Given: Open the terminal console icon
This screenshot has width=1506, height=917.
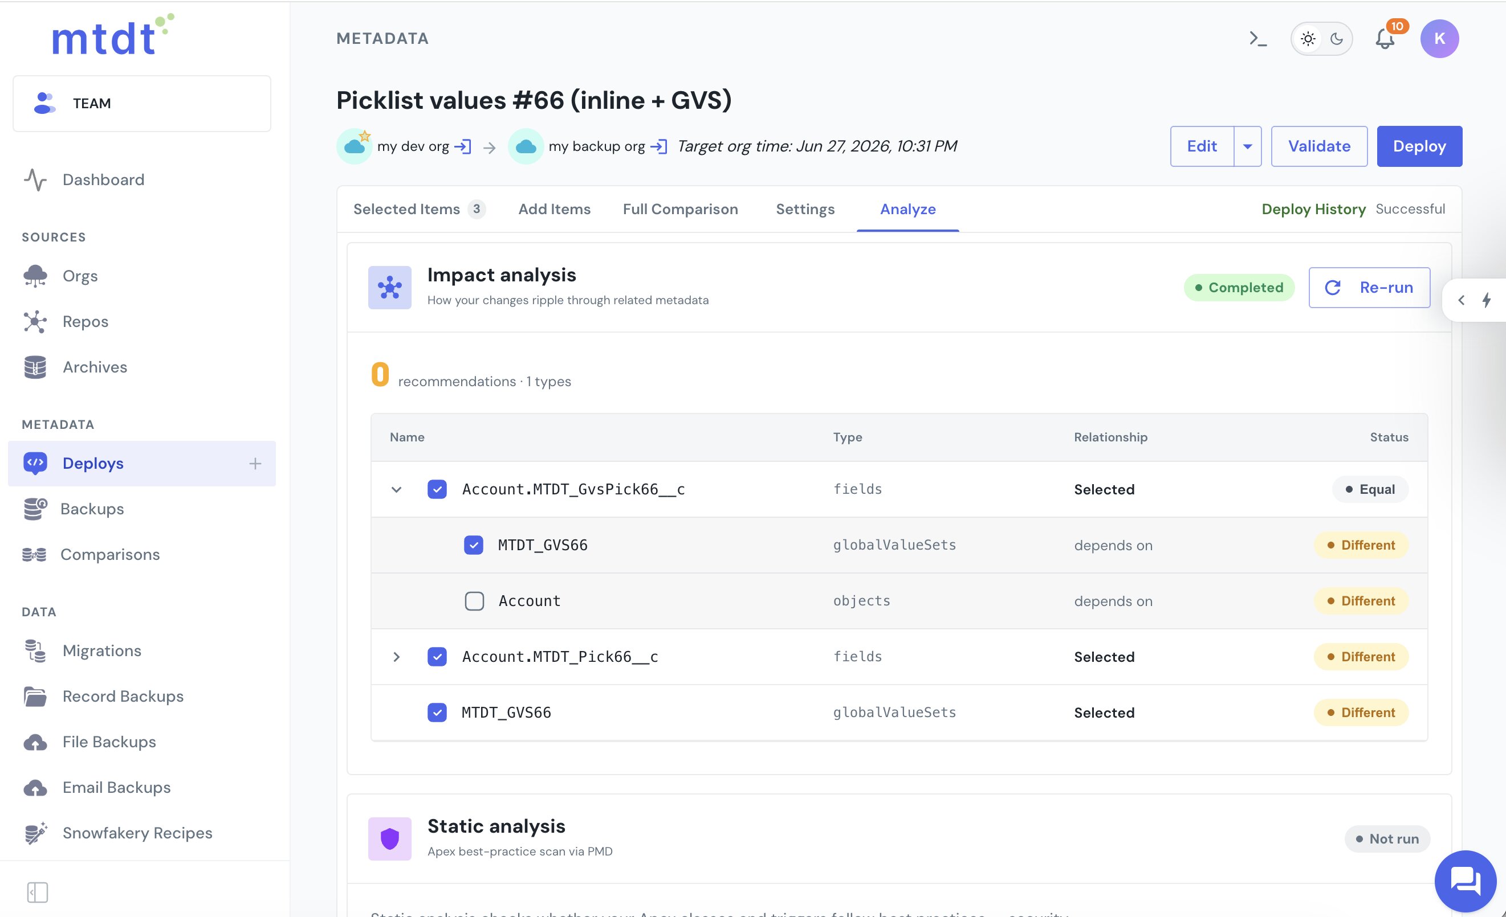Looking at the screenshot, I should [1257, 39].
